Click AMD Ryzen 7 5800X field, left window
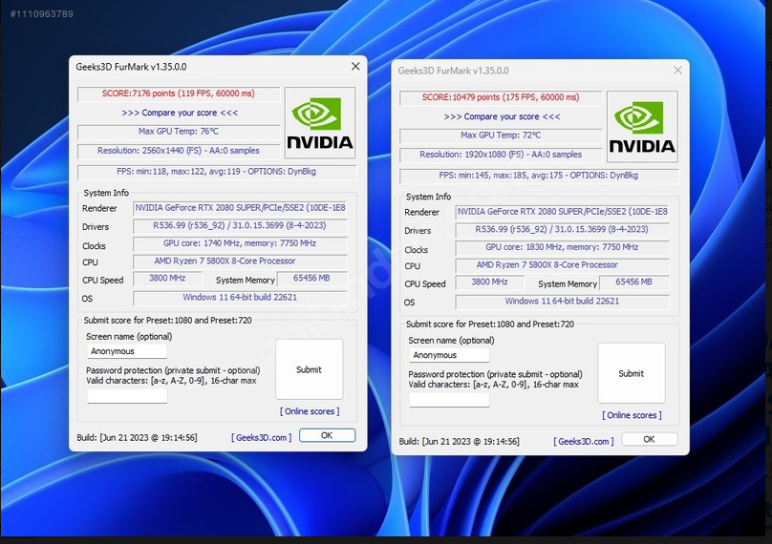This screenshot has height=544, width=772. pyautogui.click(x=240, y=262)
